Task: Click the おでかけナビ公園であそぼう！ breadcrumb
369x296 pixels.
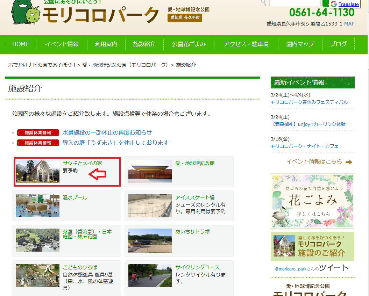Action: click(x=42, y=65)
